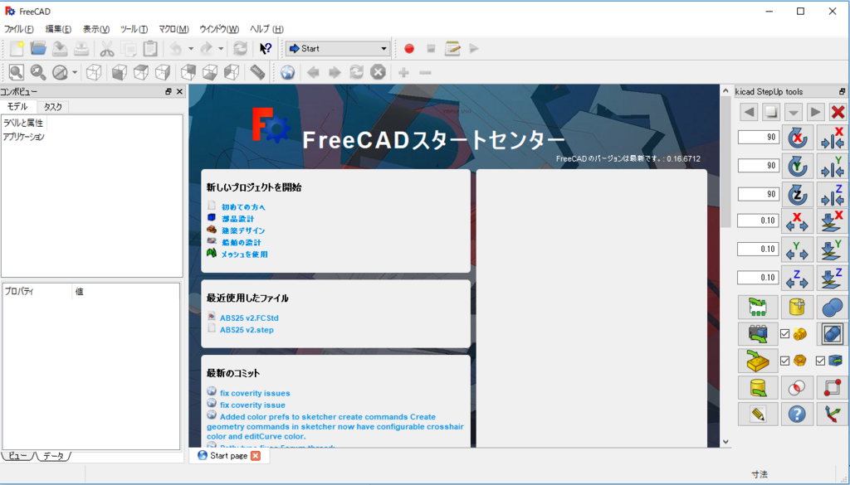Toggle checkbox beside yellow gears icon
Image resolution: width=850 pixels, height=485 pixels.
pyautogui.click(x=784, y=334)
